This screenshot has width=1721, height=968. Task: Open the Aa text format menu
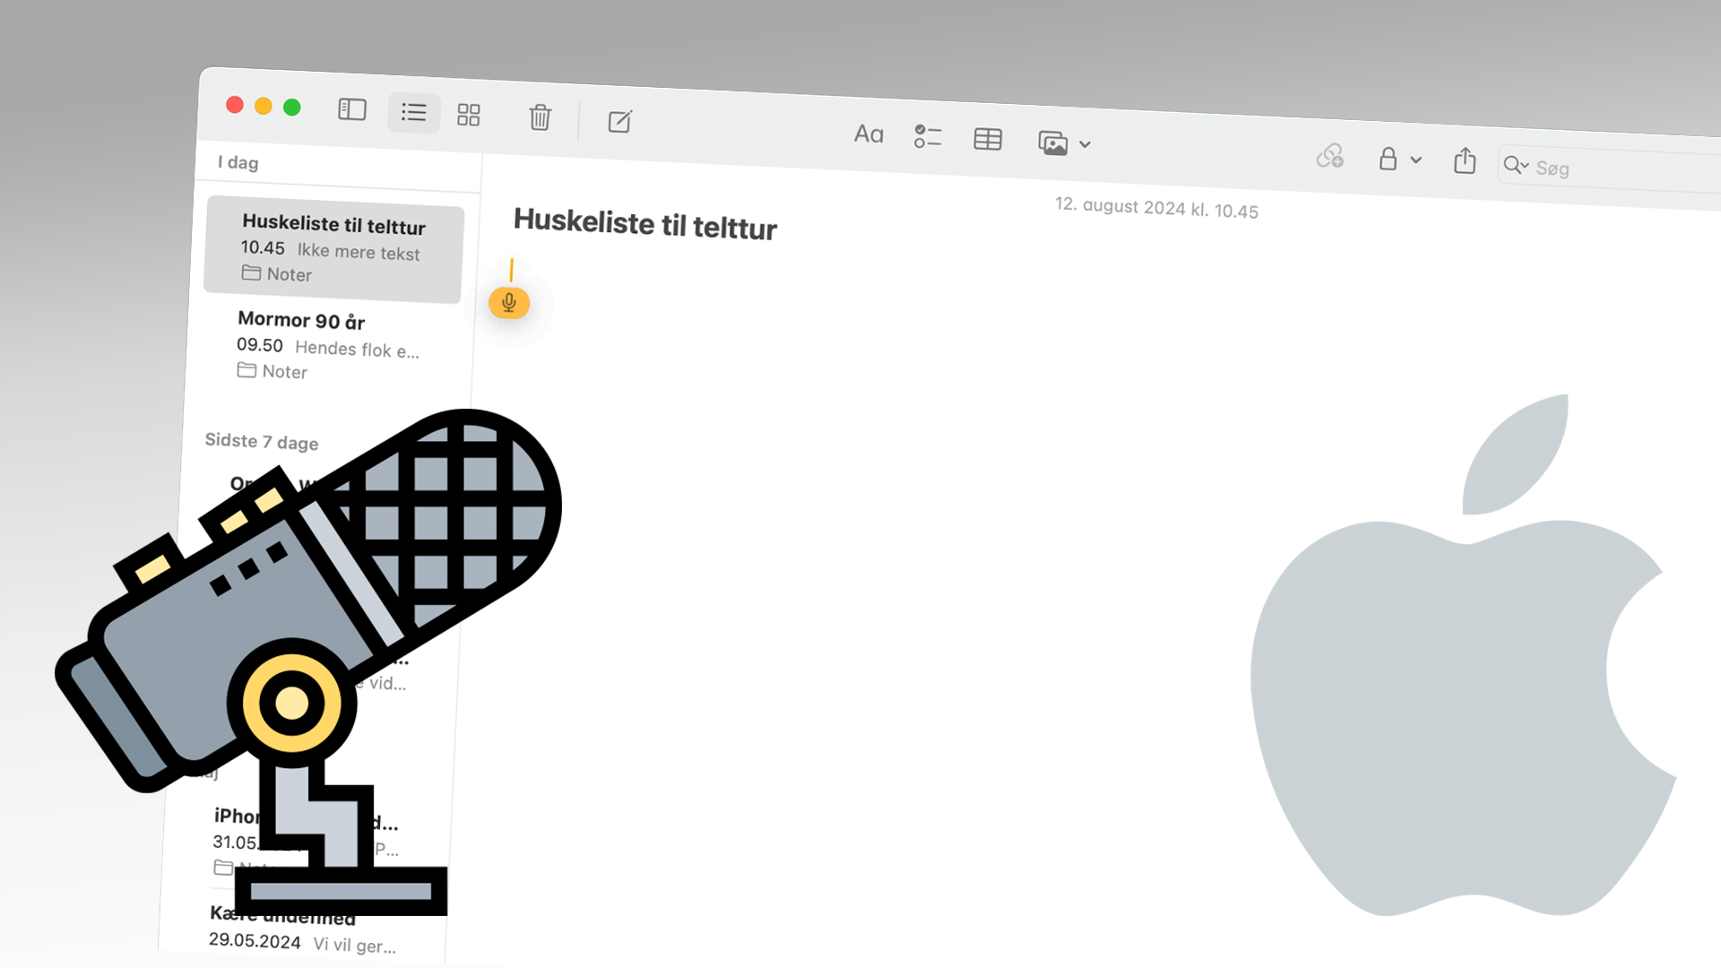click(868, 134)
